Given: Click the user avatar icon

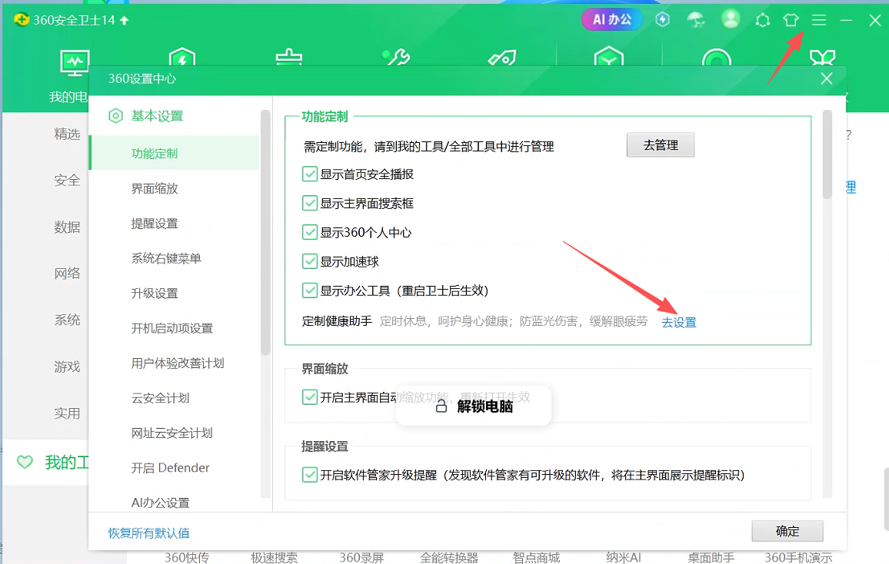Looking at the screenshot, I should click(x=731, y=20).
